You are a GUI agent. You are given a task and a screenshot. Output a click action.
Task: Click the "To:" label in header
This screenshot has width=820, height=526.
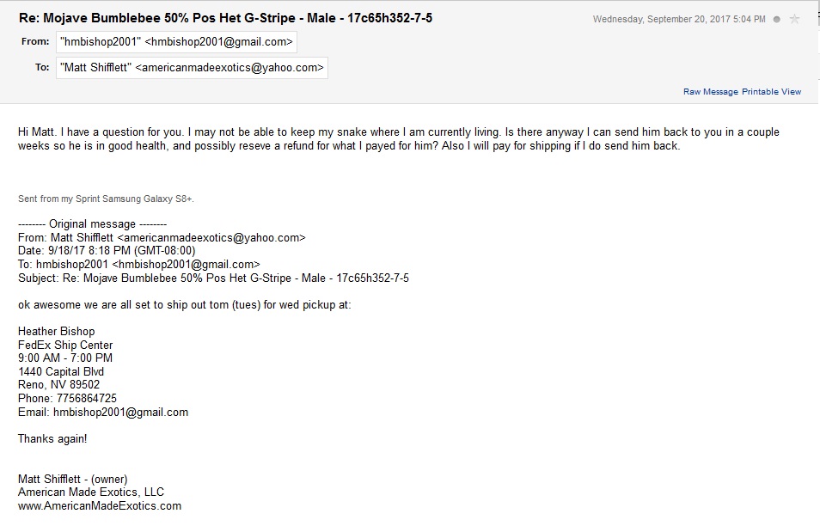[42, 67]
